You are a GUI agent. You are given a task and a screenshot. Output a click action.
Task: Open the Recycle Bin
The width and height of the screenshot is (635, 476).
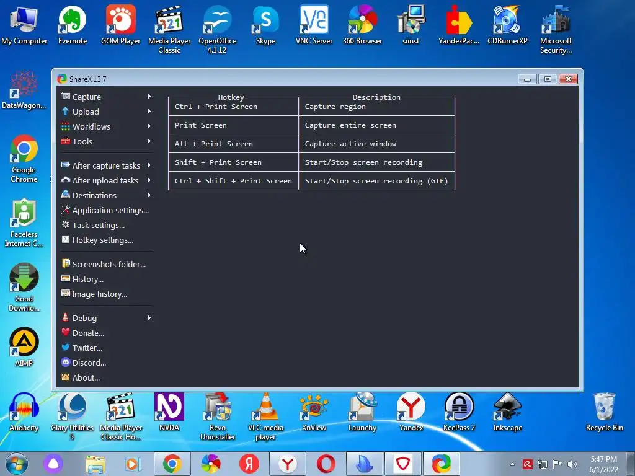point(604,412)
